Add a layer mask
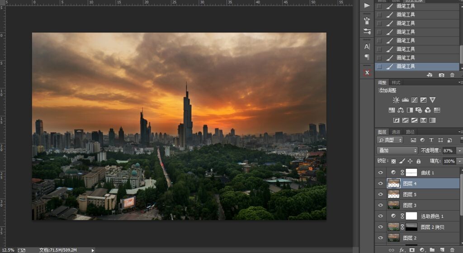The height and width of the screenshot is (253, 463). [412, 250]
